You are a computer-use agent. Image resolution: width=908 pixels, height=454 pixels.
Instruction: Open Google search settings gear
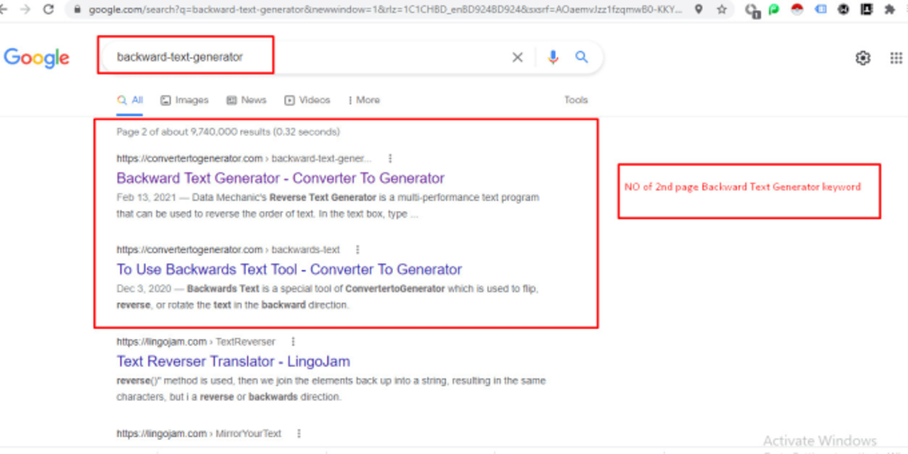click(x=863, y=58)
